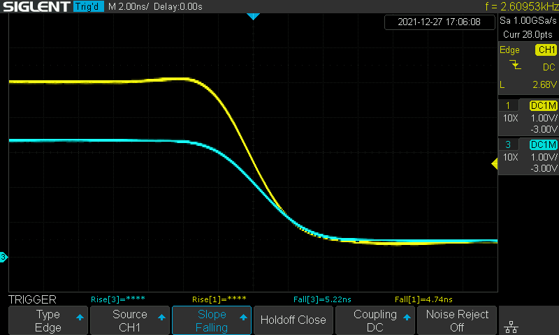Click the yellow trigger level arrow
The width and height of the screenshot is (559, 335).
[x=495, y=164]
